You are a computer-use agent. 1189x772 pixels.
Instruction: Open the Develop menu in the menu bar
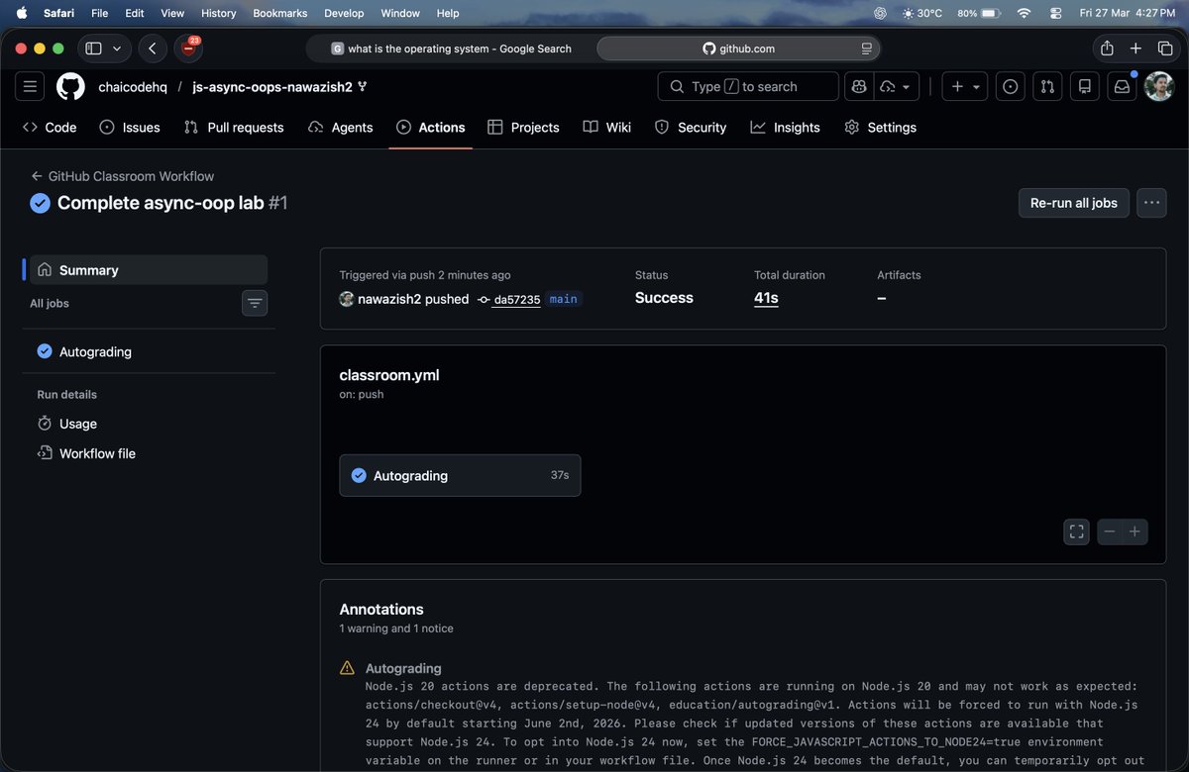click(344, 13)
